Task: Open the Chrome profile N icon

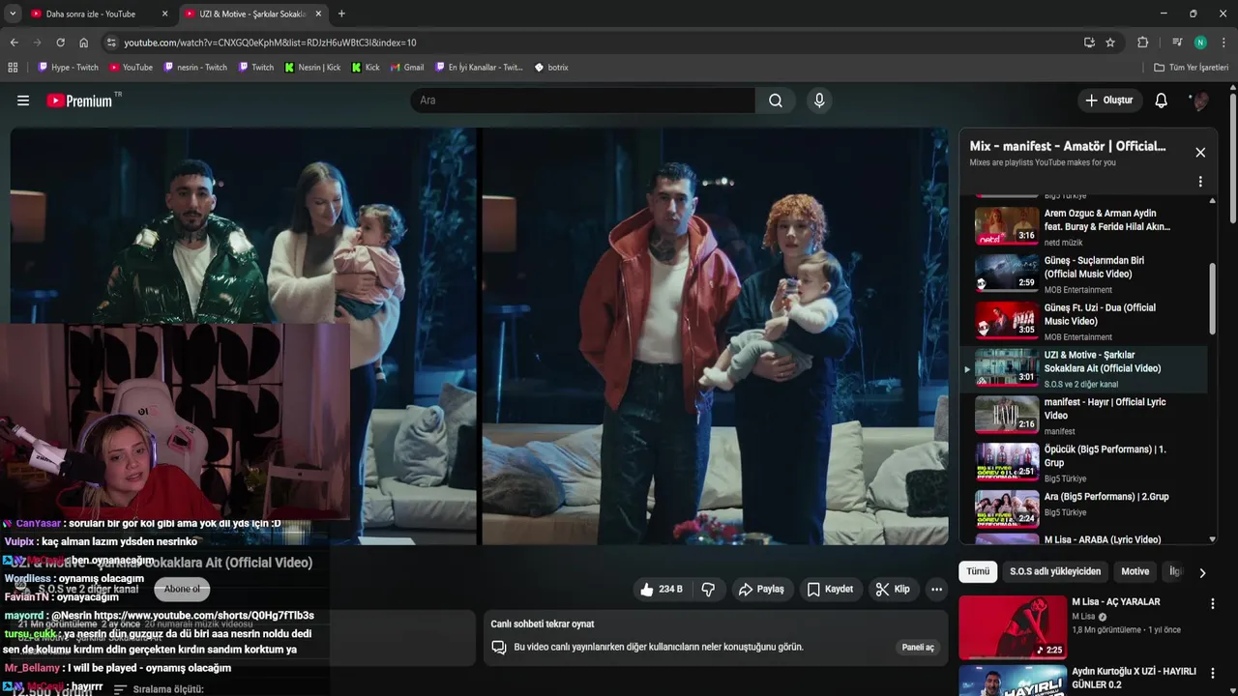Action: 1200,43
